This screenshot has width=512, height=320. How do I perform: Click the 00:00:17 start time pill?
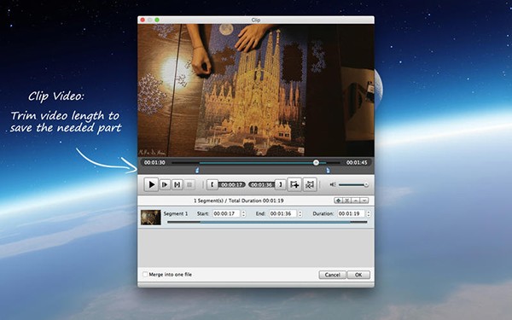pos(232,185)
